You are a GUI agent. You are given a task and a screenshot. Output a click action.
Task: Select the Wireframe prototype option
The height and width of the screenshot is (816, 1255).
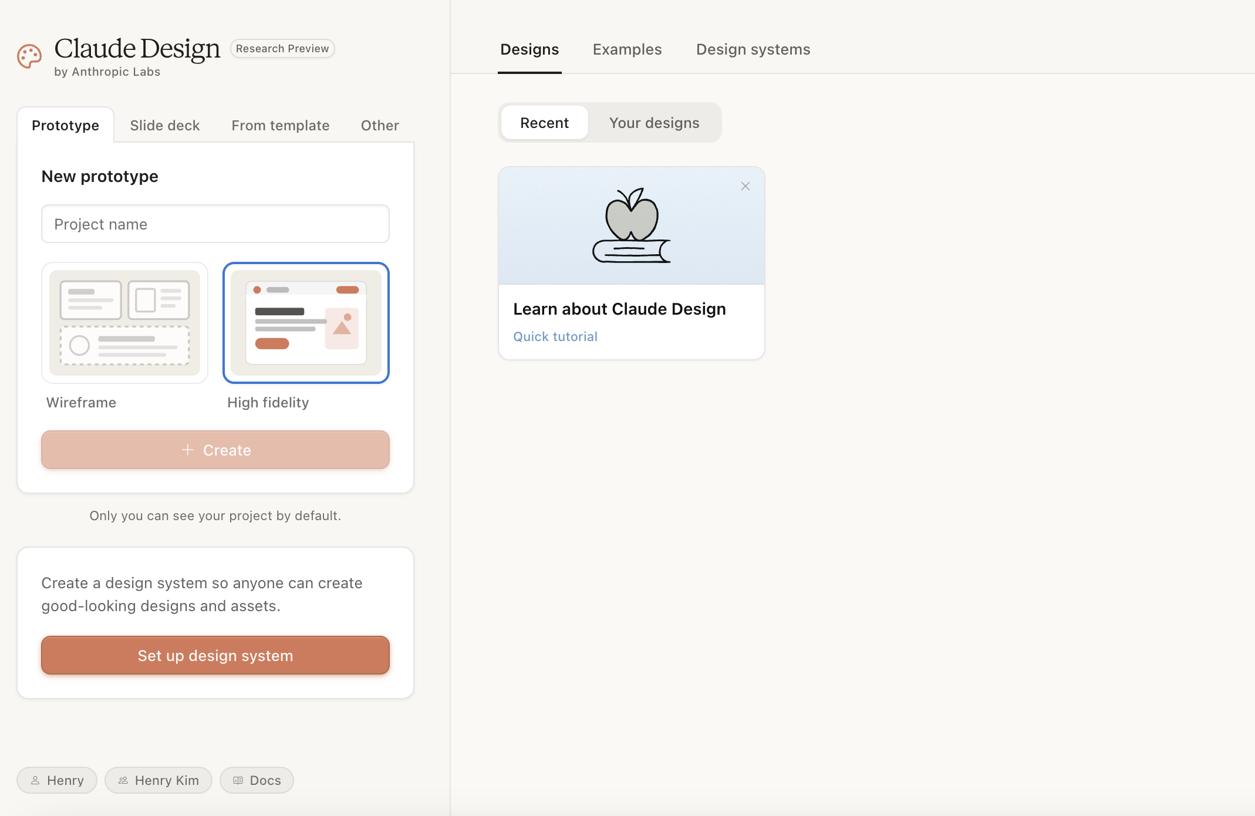[x=124, y=323]
